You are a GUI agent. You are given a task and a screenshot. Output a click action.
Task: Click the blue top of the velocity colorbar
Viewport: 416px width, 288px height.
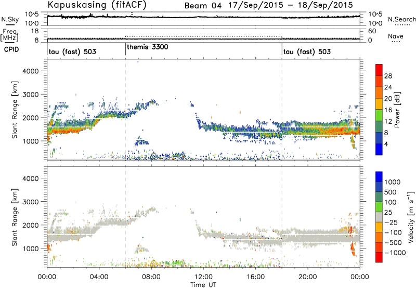click(x=379, y=177)
